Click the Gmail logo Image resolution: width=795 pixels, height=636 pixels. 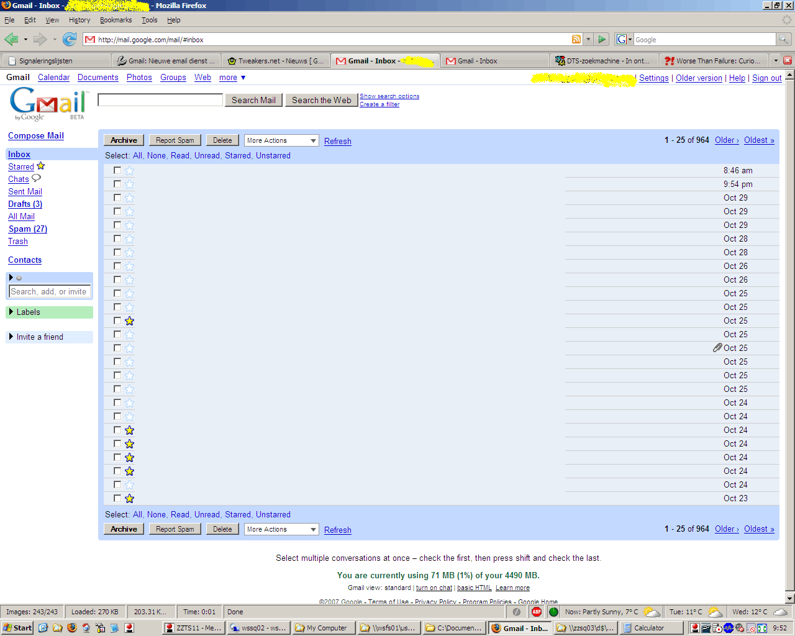(49, 104)
